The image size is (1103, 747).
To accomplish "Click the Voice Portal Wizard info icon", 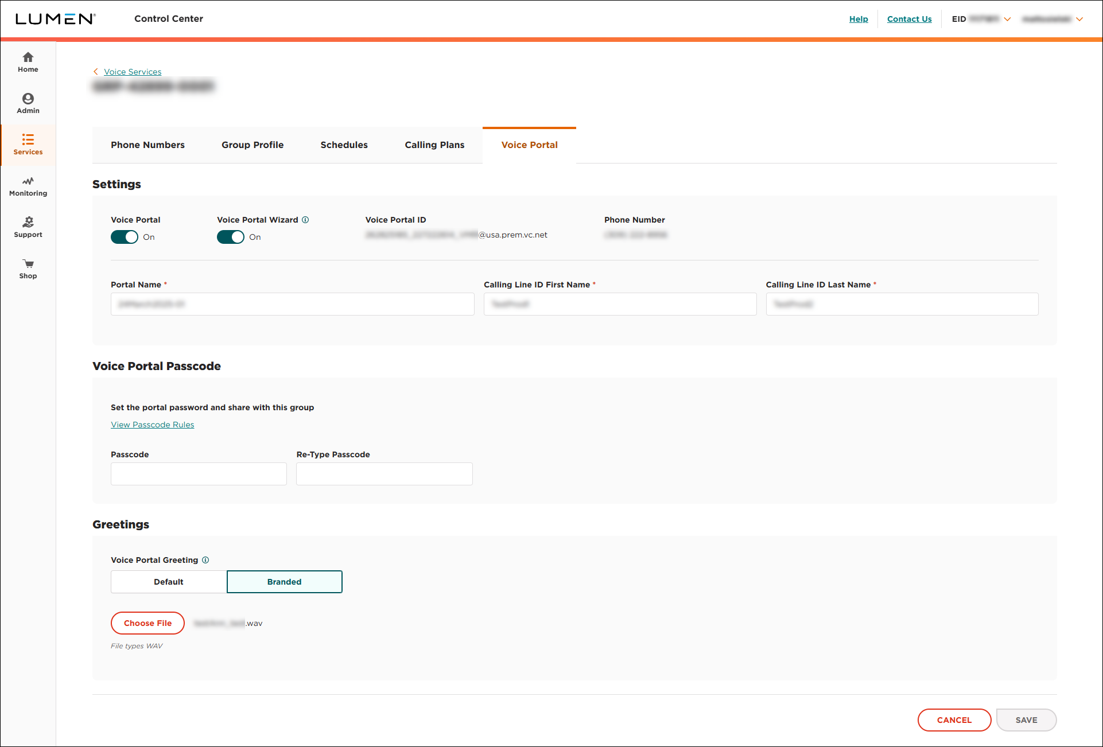I will point(306,220).
